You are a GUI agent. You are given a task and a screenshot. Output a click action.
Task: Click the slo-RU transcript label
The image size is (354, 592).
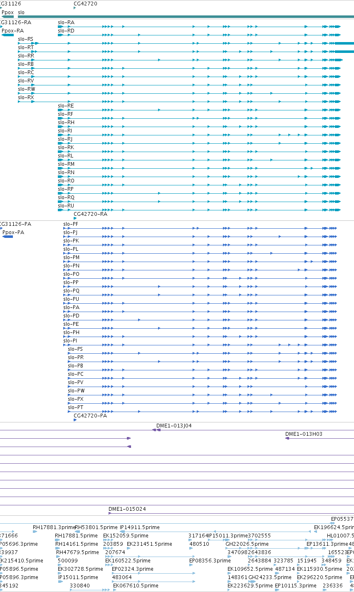(66, 206)
